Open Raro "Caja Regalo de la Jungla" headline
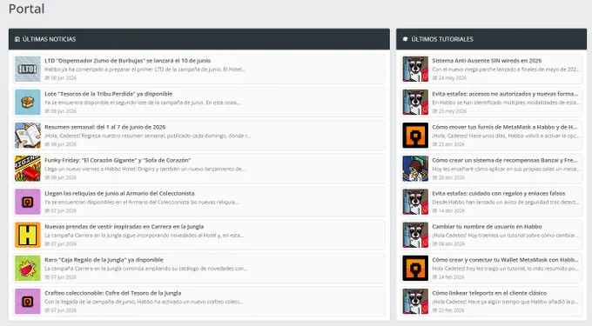 point(104,260)
